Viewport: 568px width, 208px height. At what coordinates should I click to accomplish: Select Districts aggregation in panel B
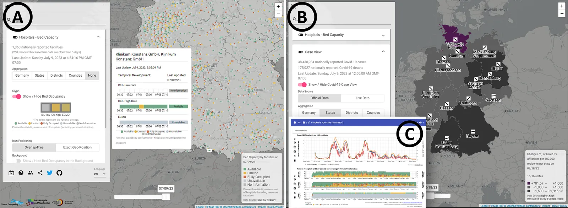[x=352, y=113]
